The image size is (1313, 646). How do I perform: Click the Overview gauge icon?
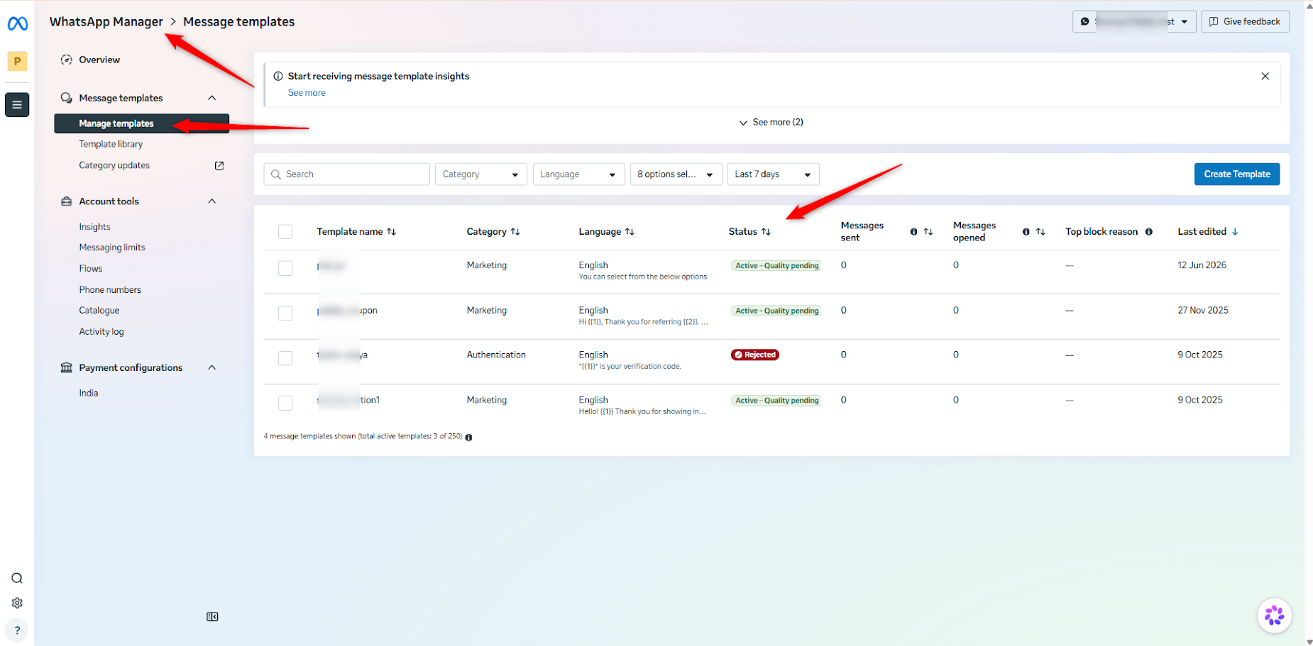(x=66, y=60)
